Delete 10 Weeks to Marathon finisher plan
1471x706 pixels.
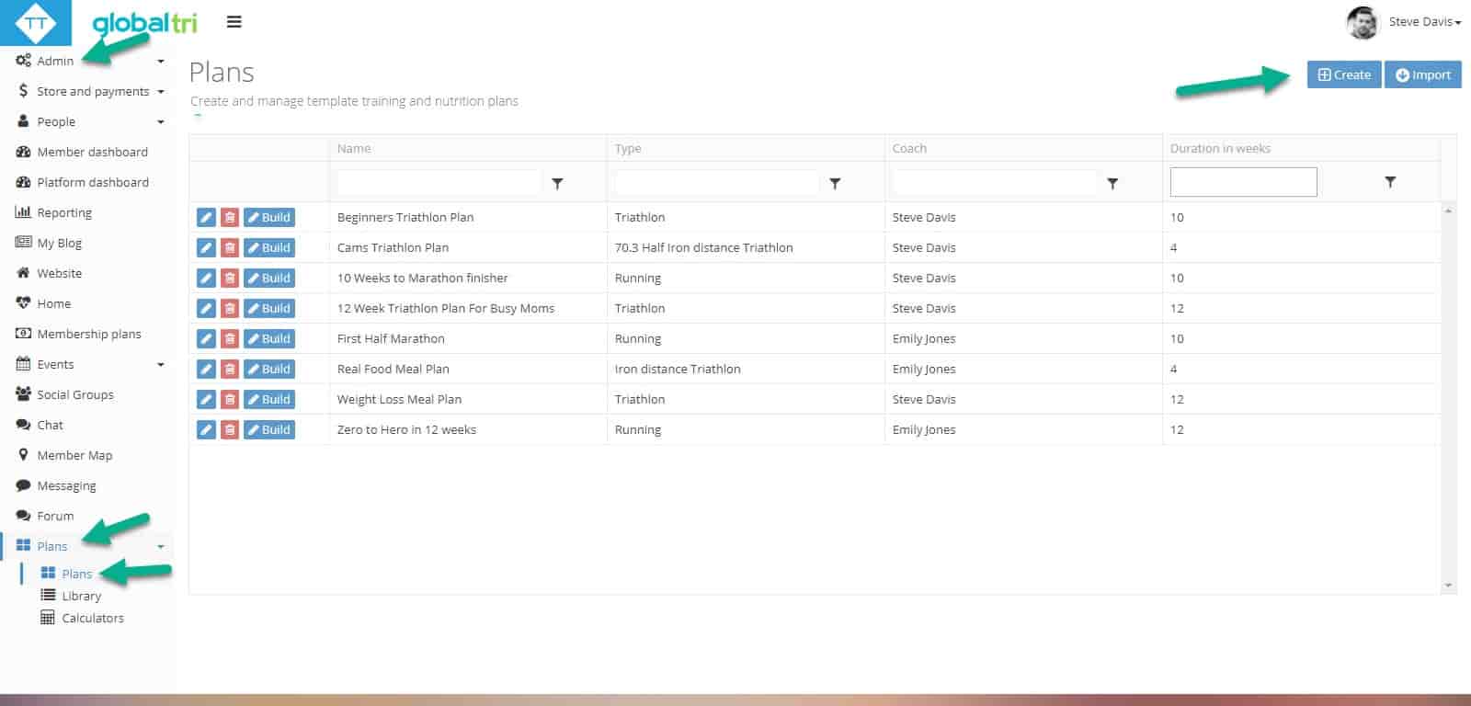(x=230, y=278)
